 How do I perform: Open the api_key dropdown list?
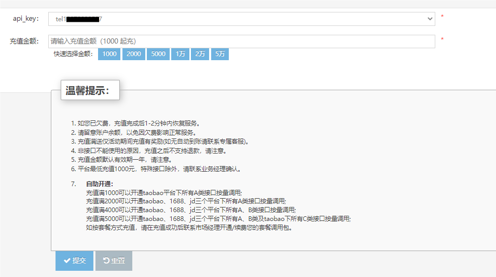click(241, 19)
